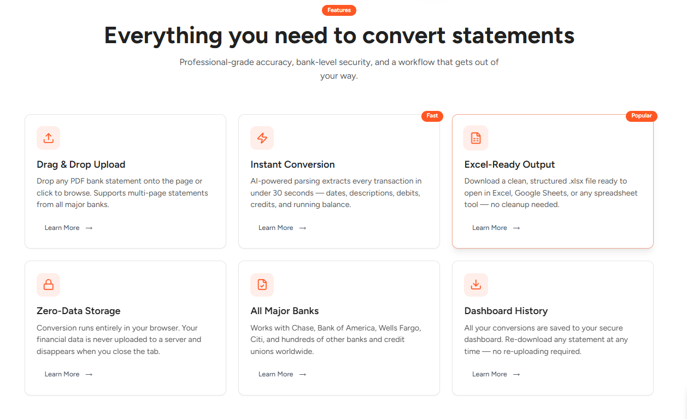Open Learn More under Zero-Data Storage
The width and height of the screenshot is (687, 419).
[x=62, y=374]
